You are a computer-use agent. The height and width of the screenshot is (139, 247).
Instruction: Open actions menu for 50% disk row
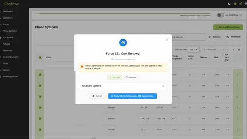tap(238, 108)
